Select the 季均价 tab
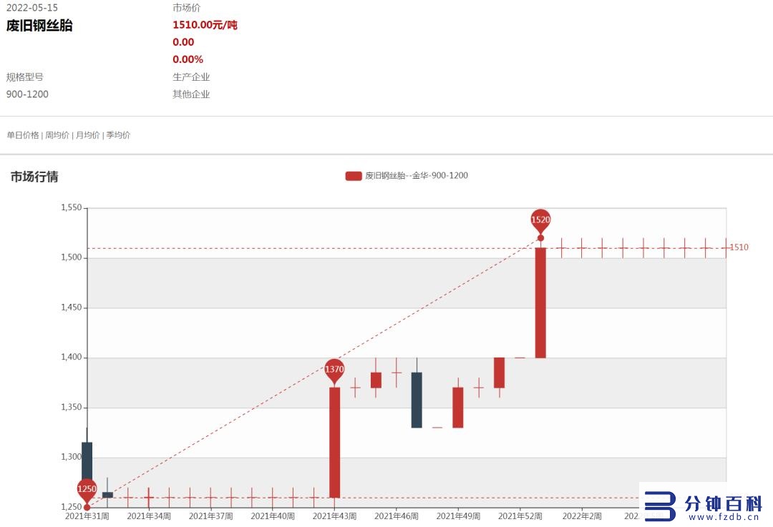The height and width of the screenshot is (527, 773). (118, 135)
